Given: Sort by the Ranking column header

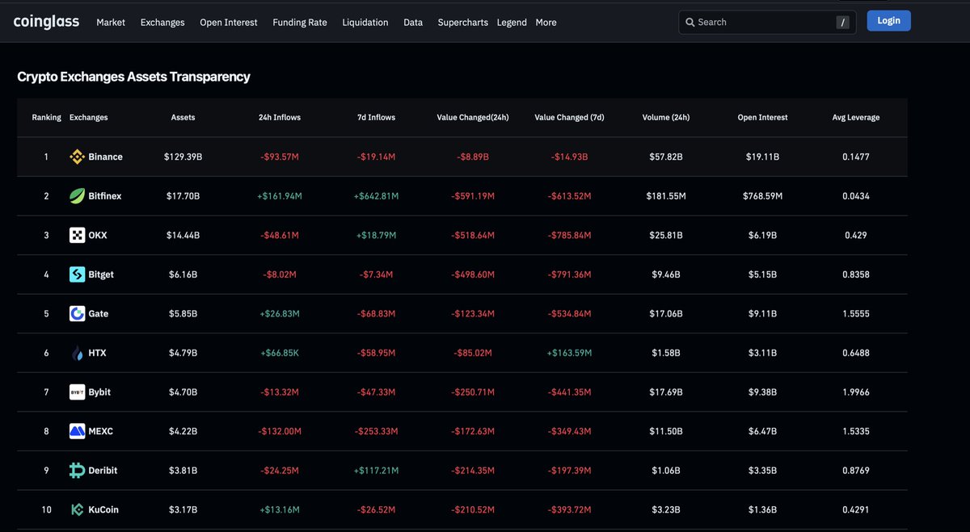Looking at the screenshot, I should (x=47, y=118).
